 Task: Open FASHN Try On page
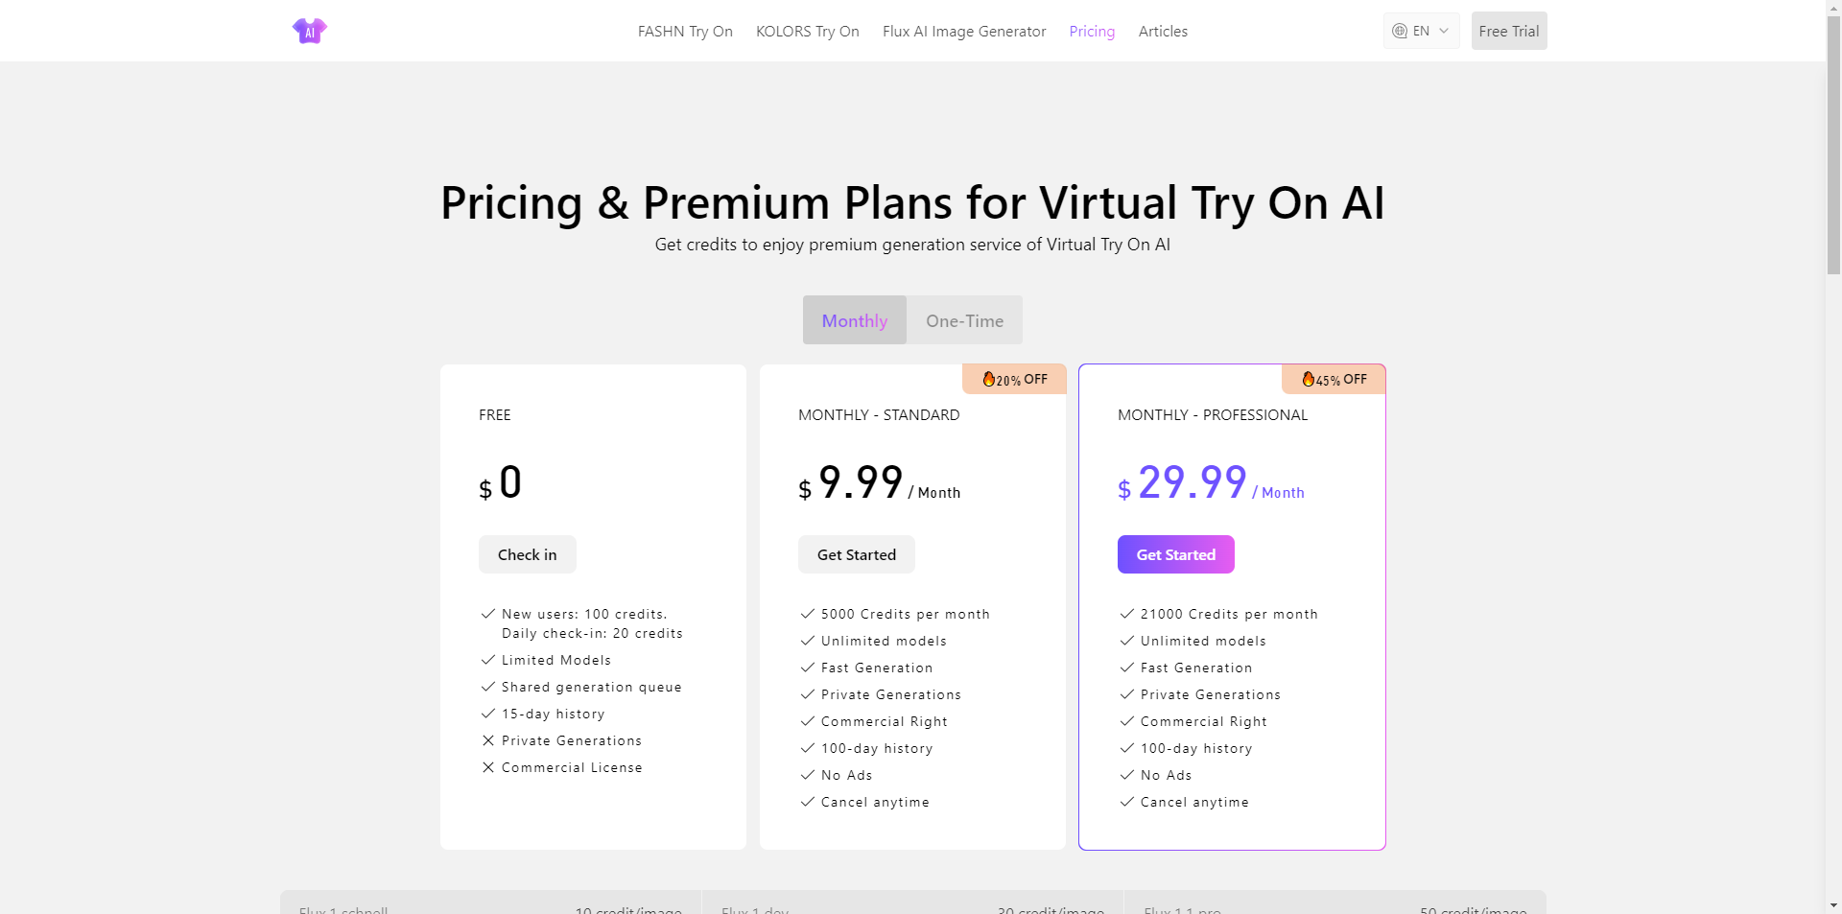tap(685, 32)
